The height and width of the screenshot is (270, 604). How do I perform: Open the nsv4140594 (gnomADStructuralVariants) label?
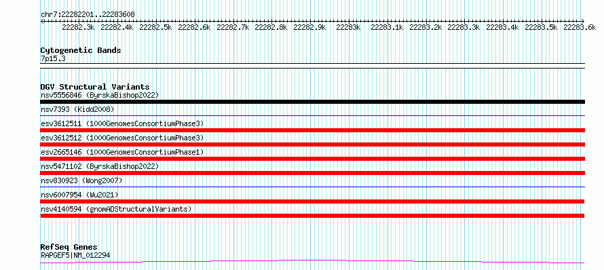(x=116, y=209)
